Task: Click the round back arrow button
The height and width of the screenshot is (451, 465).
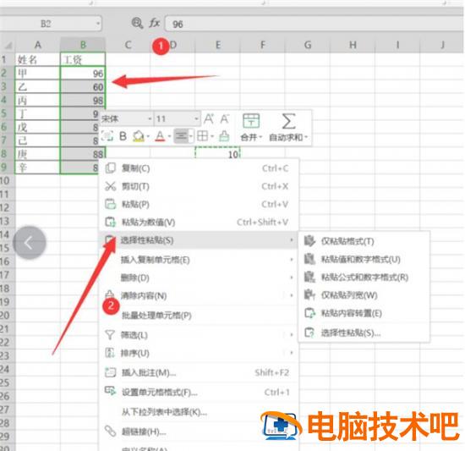Action: [x=30, y=243]
